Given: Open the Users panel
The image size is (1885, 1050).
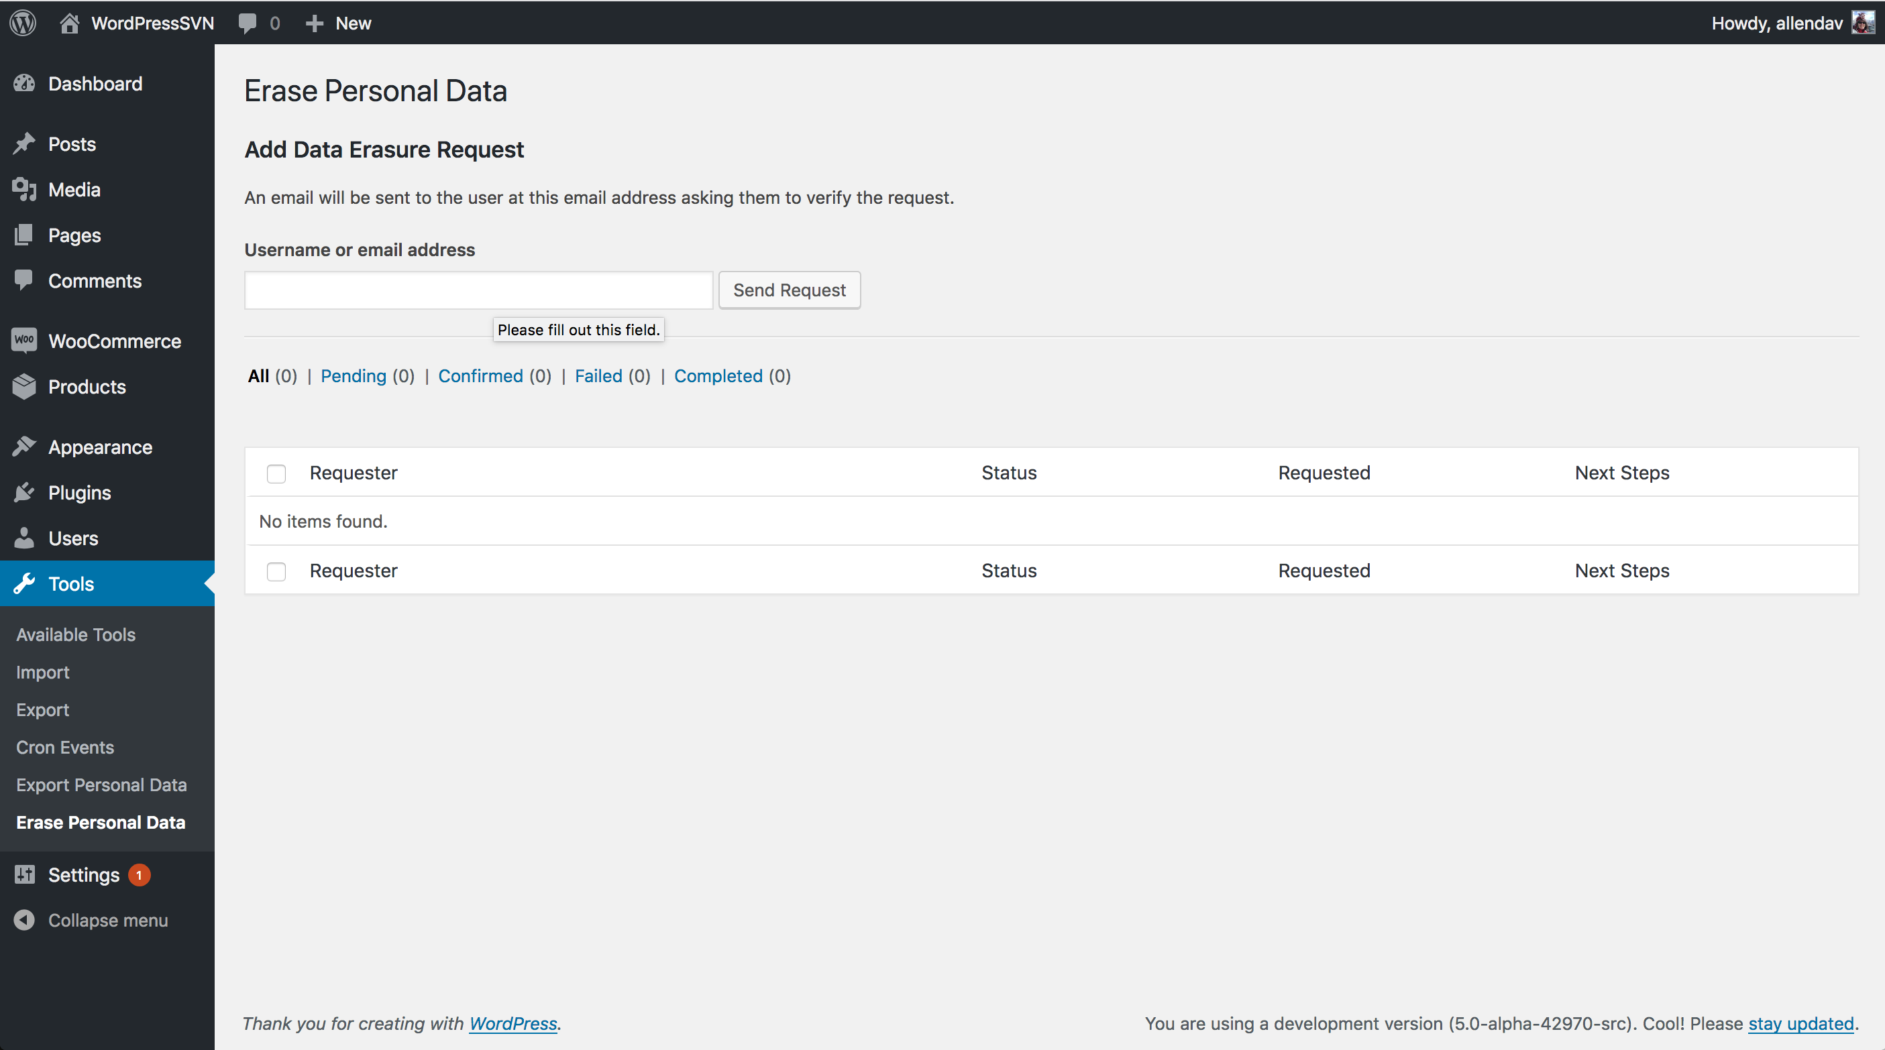Looking at the screenshot, I should coord(73,538).
